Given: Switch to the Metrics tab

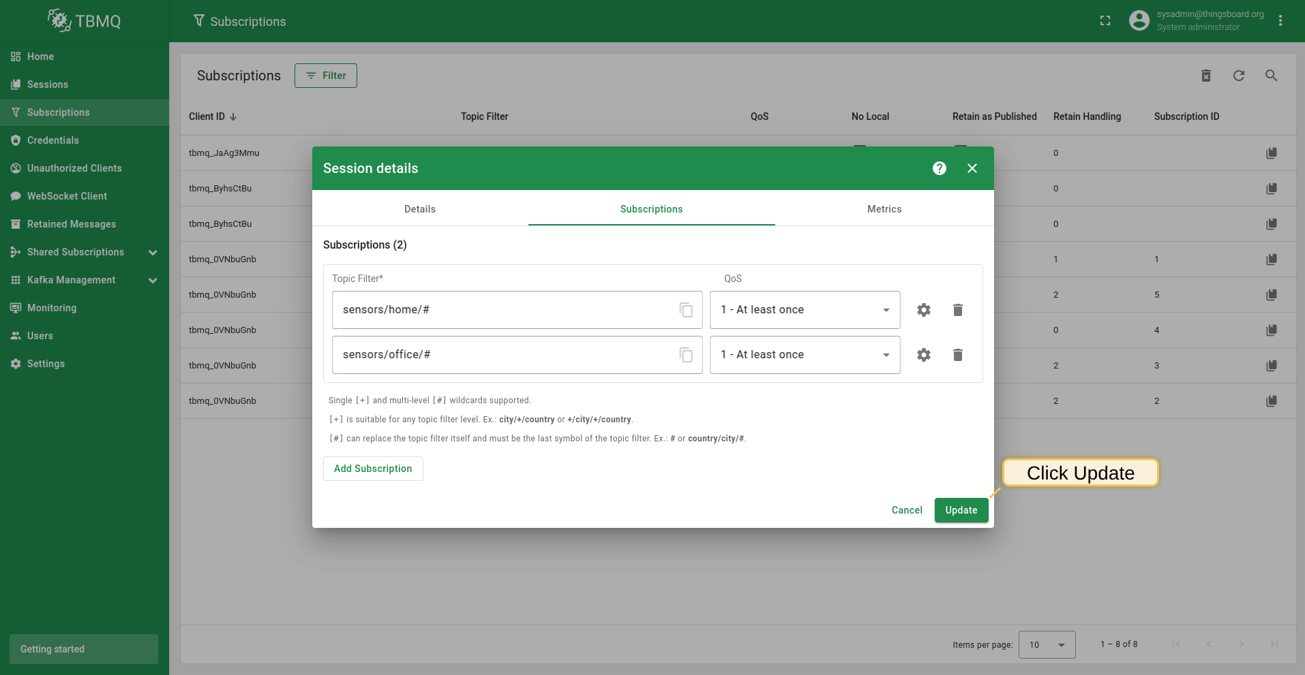Looking at the screenshot, I should pyautogui.click(x=884, y=209).
